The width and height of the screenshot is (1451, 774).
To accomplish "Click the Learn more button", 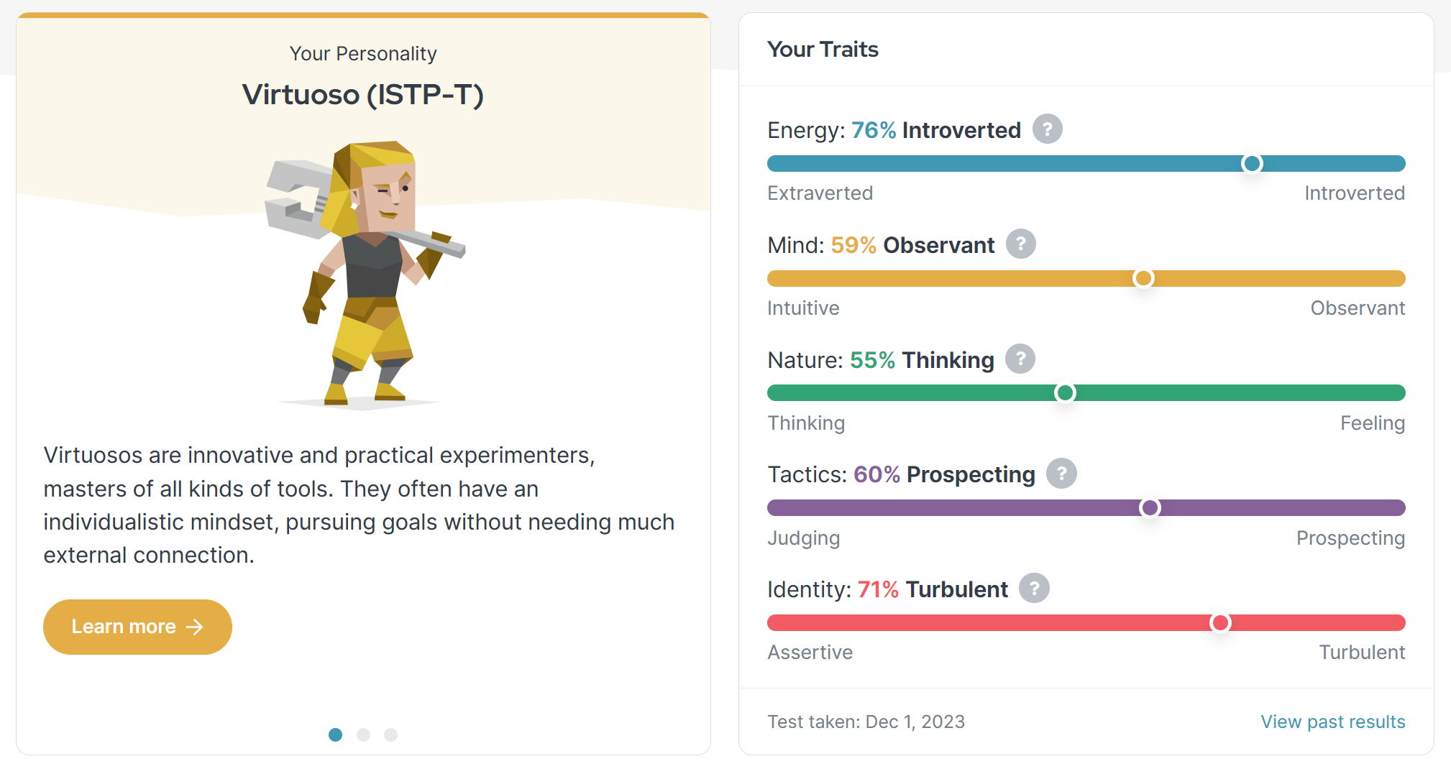I will point(137,627).
